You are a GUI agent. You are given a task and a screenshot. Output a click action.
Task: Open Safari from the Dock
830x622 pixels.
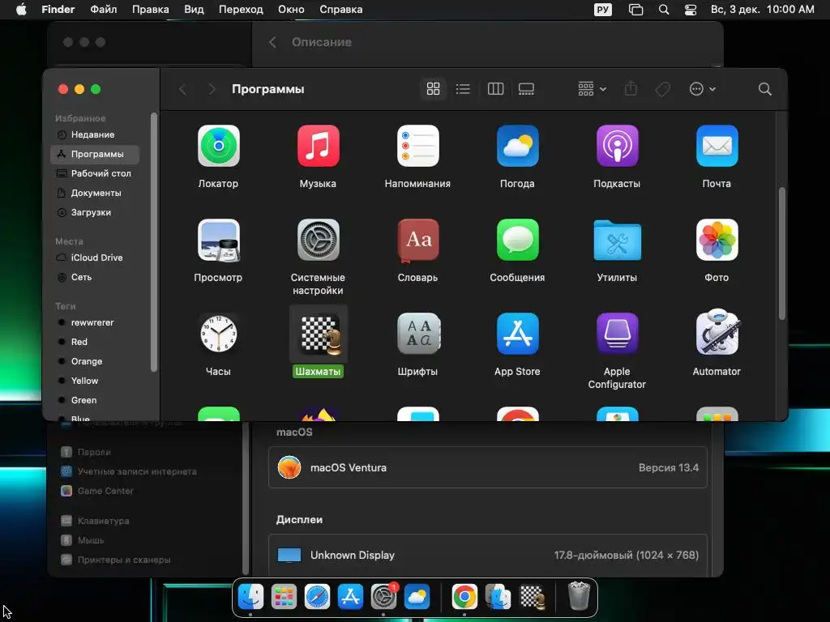(317, 597)
